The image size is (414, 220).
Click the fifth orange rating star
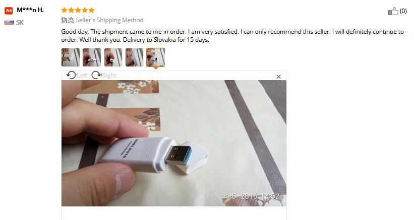[91, 10]
